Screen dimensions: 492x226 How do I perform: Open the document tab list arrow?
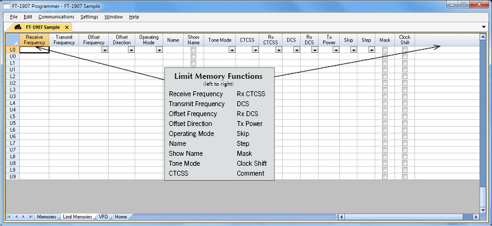point(483,27)
